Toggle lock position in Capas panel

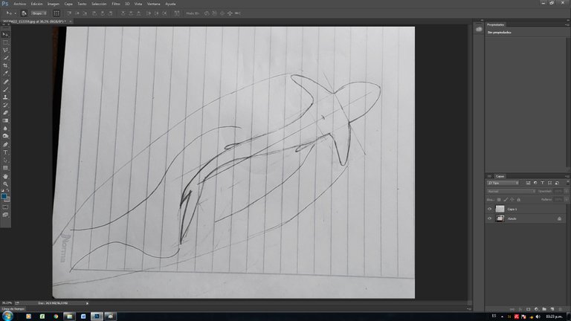tap(512, 199)
